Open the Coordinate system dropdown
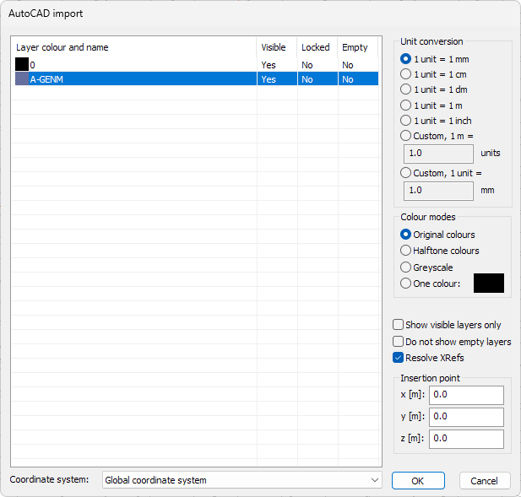 coord(242,480)
